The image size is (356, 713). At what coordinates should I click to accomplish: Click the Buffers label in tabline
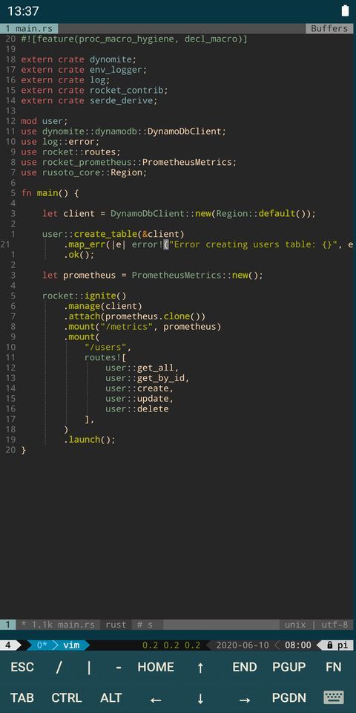329,28
